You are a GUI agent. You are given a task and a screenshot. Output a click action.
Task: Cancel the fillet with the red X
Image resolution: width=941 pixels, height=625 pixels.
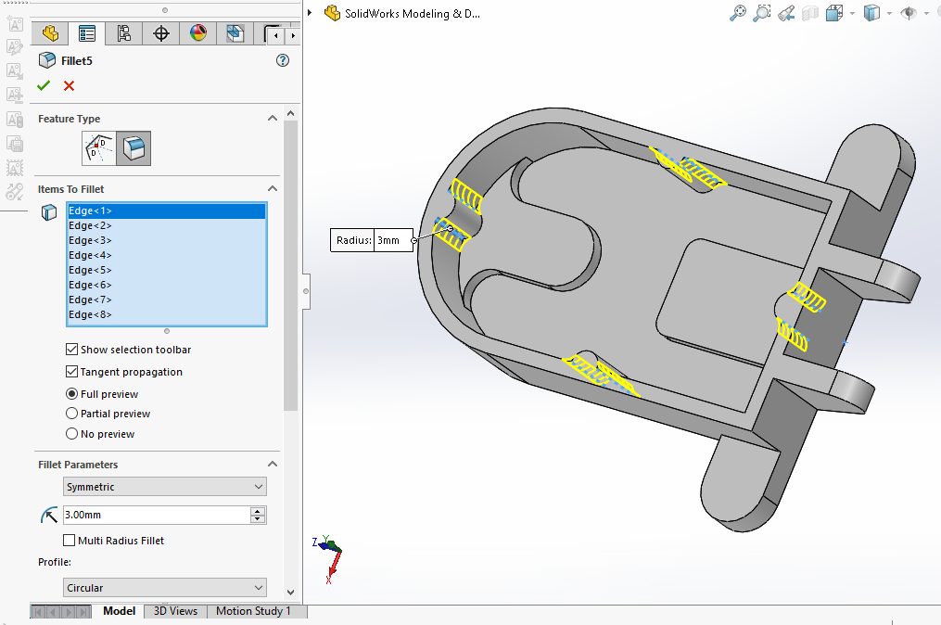tap(69, 86)
